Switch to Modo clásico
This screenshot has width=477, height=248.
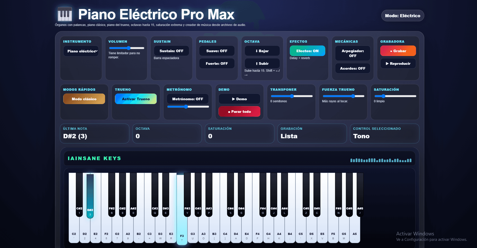pyautogui.click(x=84, y=99)
